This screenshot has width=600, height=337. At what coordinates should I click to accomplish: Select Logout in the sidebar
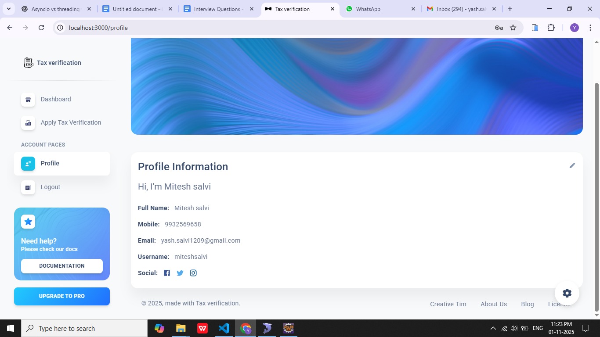51,187
